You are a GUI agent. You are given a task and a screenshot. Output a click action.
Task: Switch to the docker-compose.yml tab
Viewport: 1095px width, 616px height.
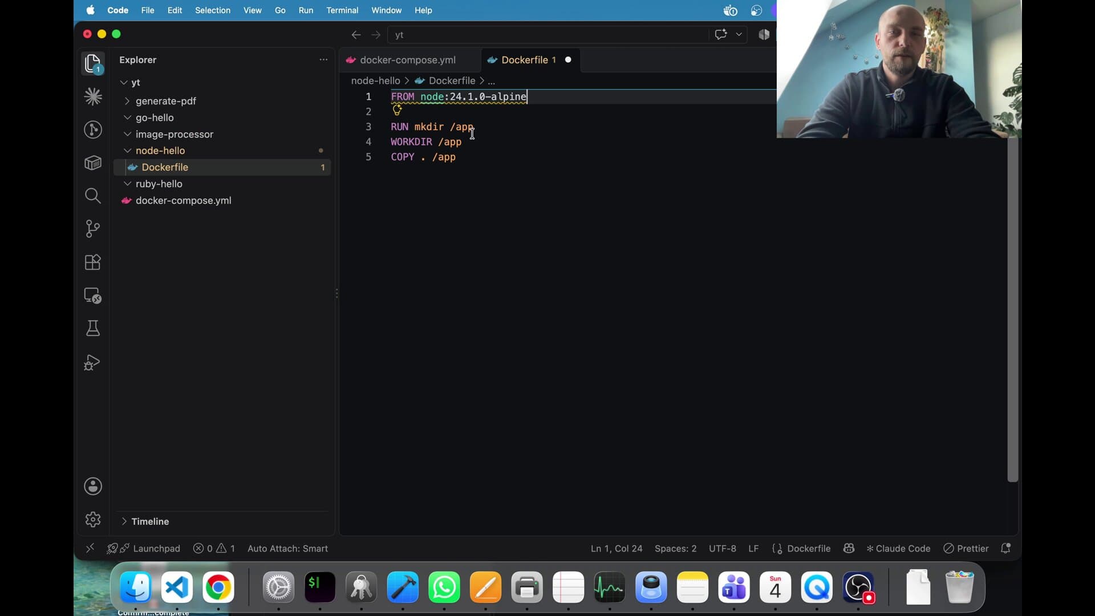click(x=409, y=60)
